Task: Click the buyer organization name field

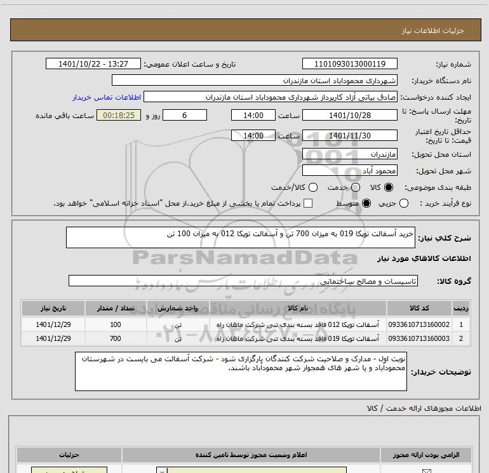Action: (255, 81)
